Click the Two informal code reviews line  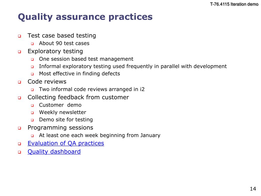click(x=92, y=89)
